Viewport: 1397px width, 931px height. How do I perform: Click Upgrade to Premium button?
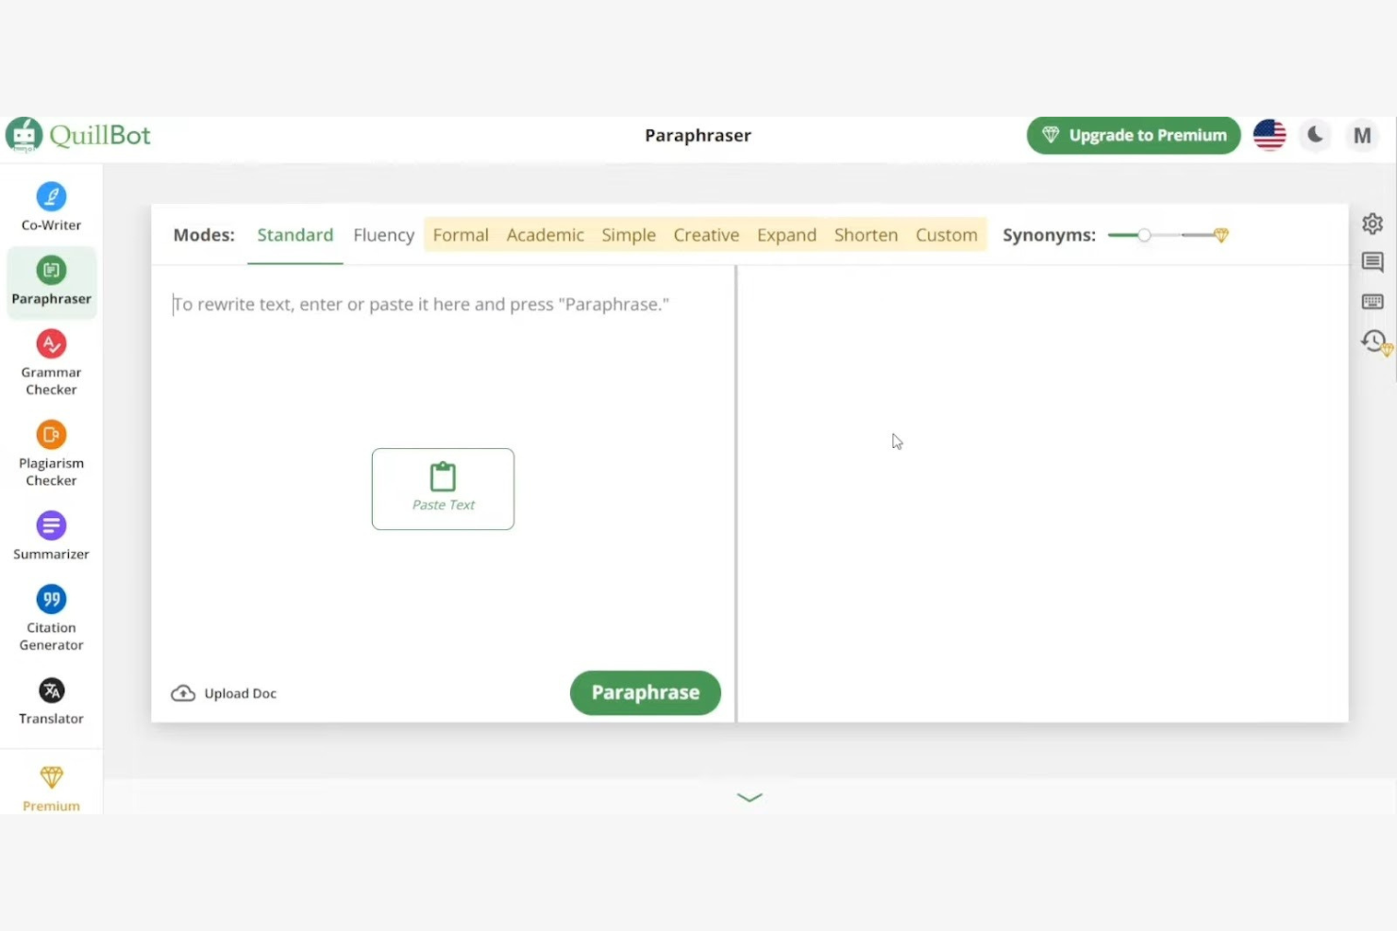[1134, 135]
